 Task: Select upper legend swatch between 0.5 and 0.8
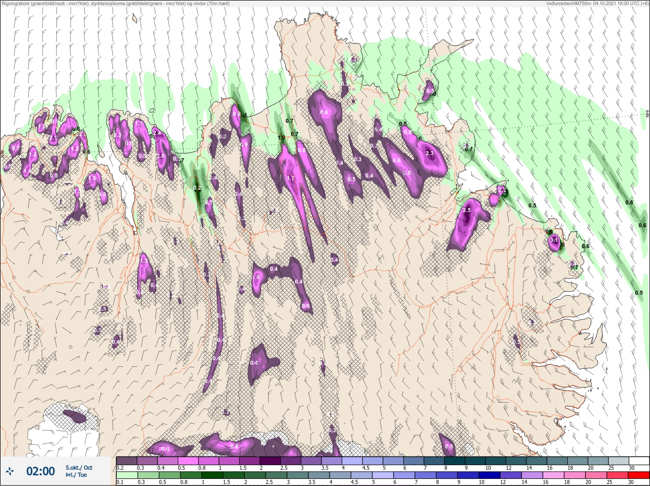pos(188,461)
